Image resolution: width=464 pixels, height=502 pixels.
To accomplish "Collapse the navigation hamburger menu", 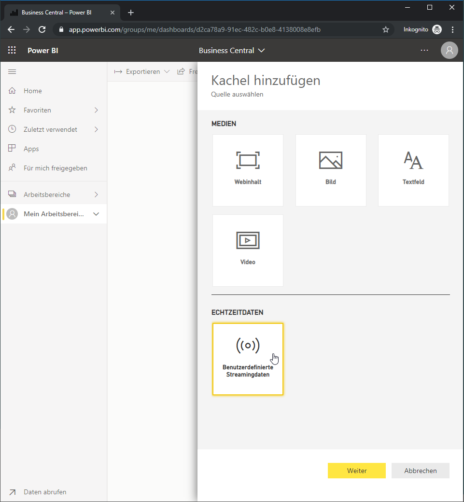I will tap(12, 72).
